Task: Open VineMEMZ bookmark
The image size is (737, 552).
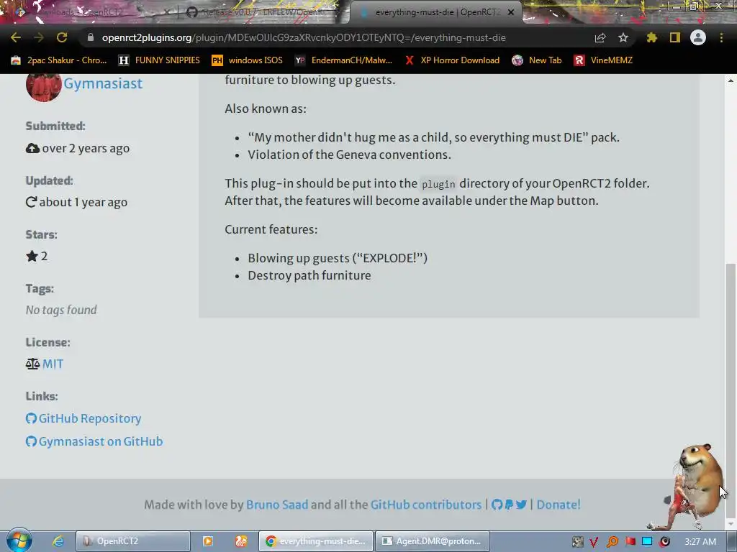Action: pyautogui.click(x=604, y=60)
